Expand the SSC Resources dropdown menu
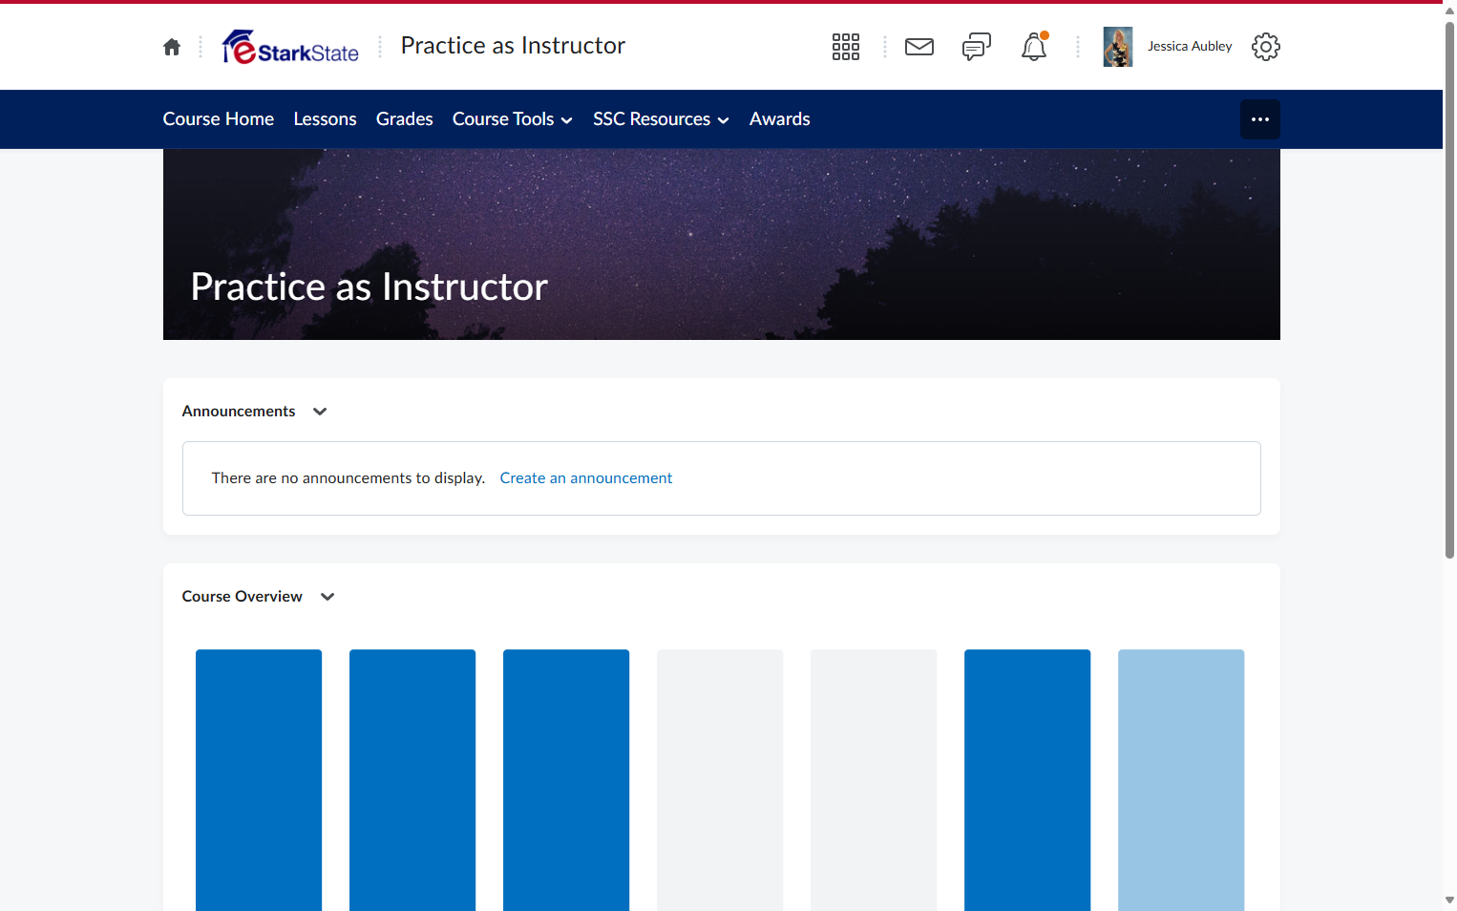Viewport: 1457px width, 911px height. (662, 119)
